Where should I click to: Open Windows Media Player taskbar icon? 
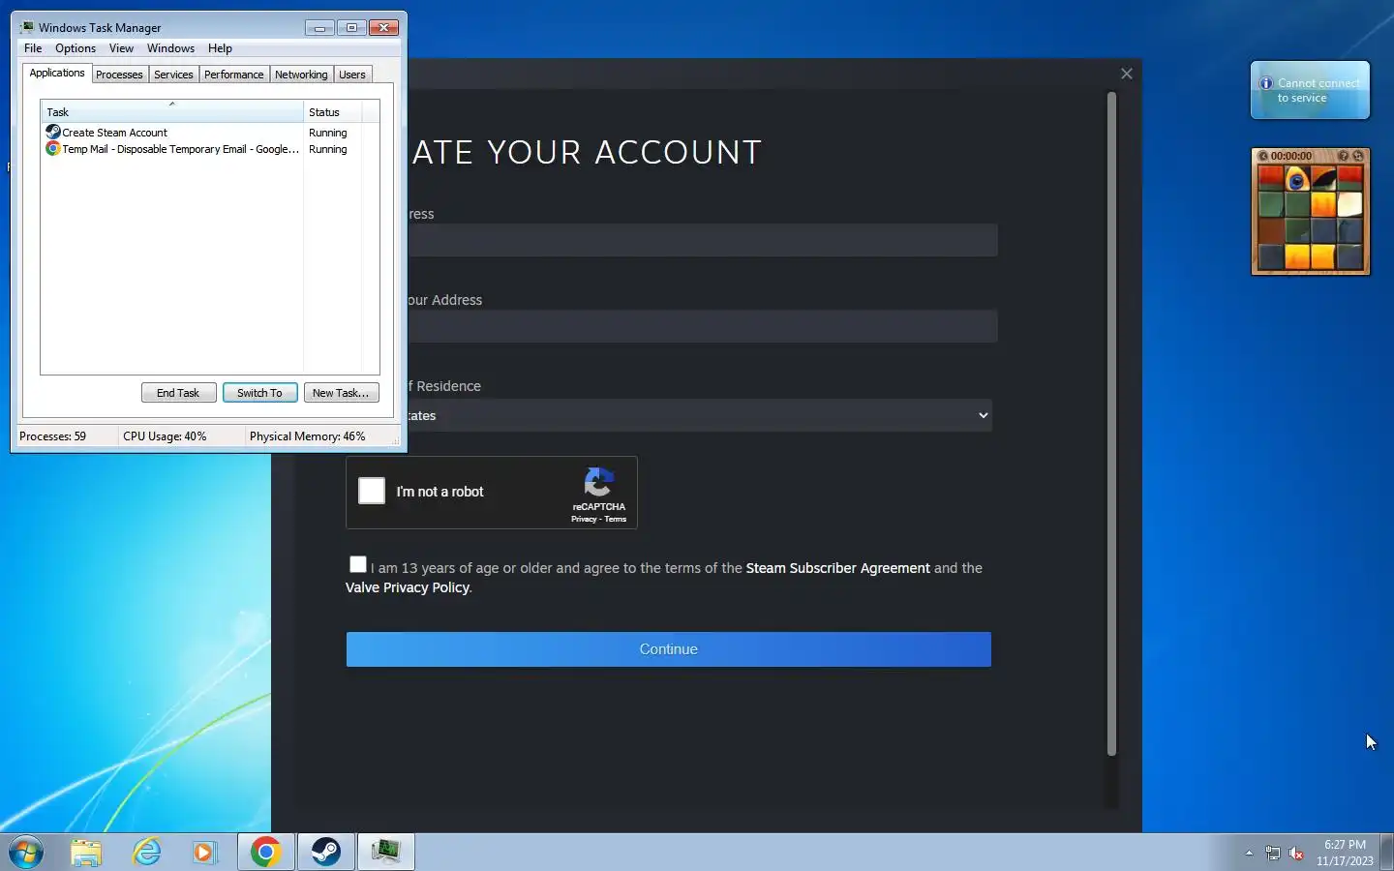(204, 852)
